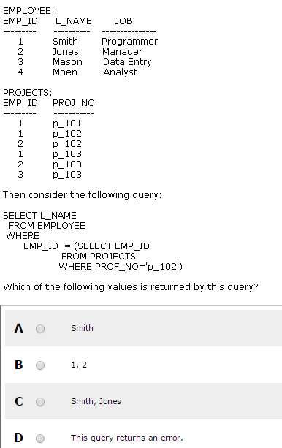This screenshot has height=448, width=282.
Task: Click the PROJ_NO column header
Action: click(x=74, y=103)
